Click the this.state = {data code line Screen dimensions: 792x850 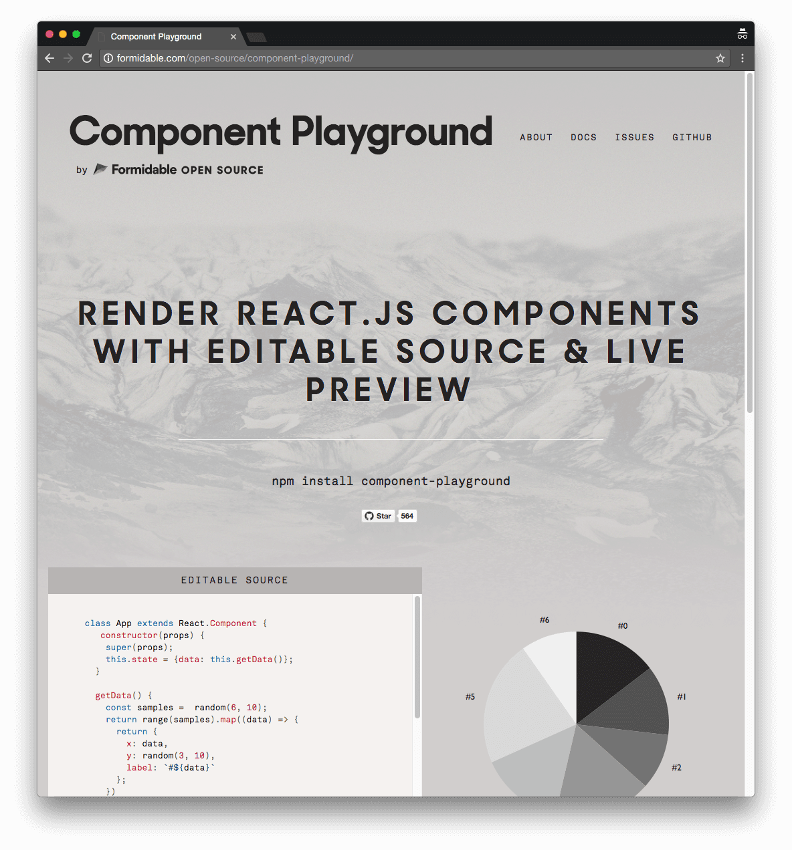[199, 660]
